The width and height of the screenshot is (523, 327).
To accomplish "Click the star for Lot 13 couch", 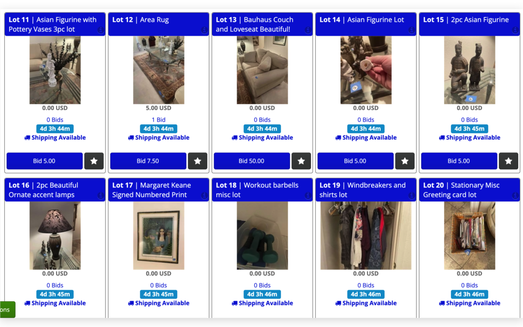I will [x=301, y=161].
